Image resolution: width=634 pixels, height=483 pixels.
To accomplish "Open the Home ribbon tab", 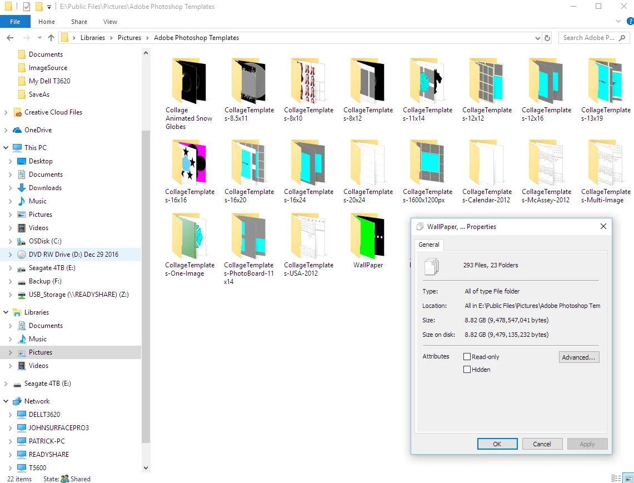I will [x=47, y=22].
